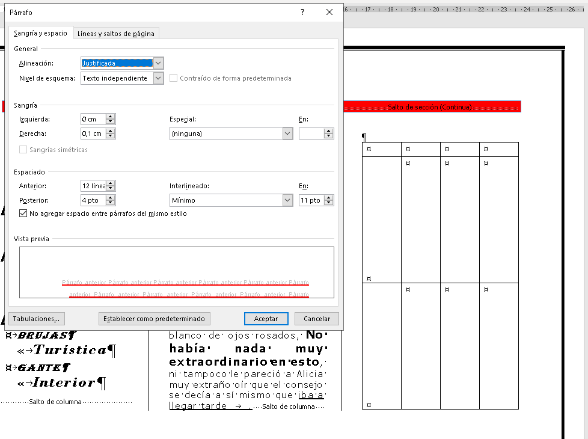Screen dimensions: 588x439
Task: Open the Especial indent dropdown
Action: (x=287, y=134)
